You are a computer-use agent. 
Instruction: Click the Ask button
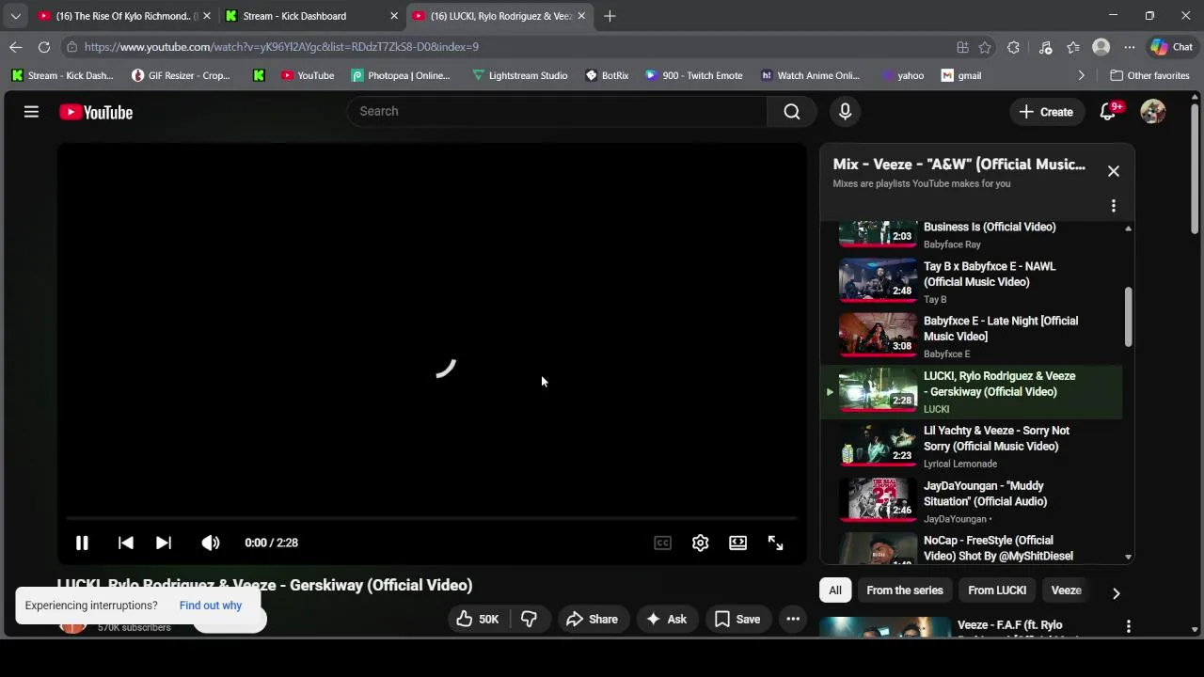pyautogui.click(x=667, y=619)
